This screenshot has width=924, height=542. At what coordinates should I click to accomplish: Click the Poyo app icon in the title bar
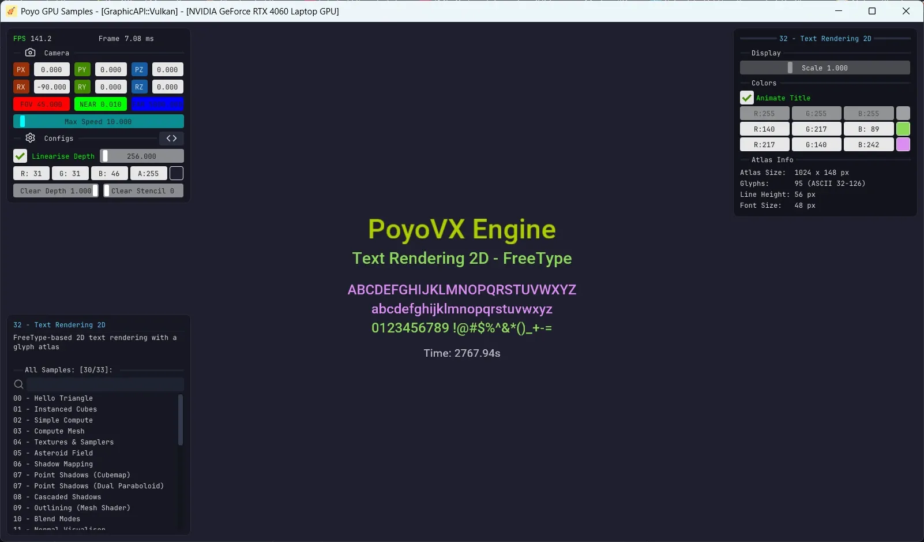pos(11,11)
